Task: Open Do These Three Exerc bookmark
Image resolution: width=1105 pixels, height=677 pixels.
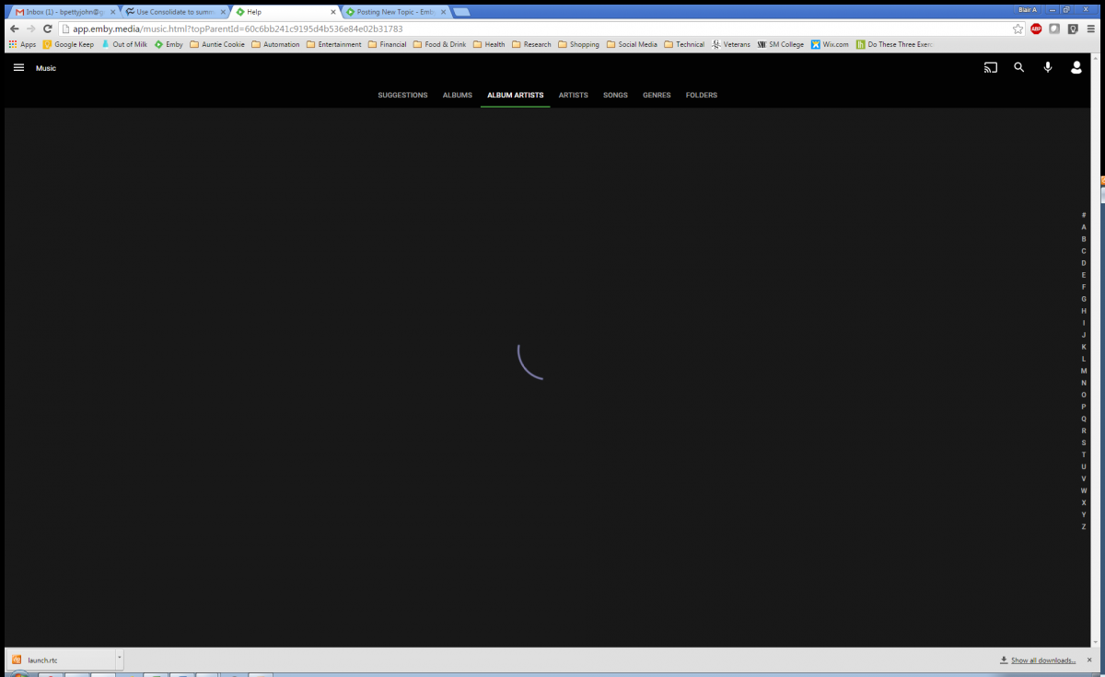Action: point(894,44)
